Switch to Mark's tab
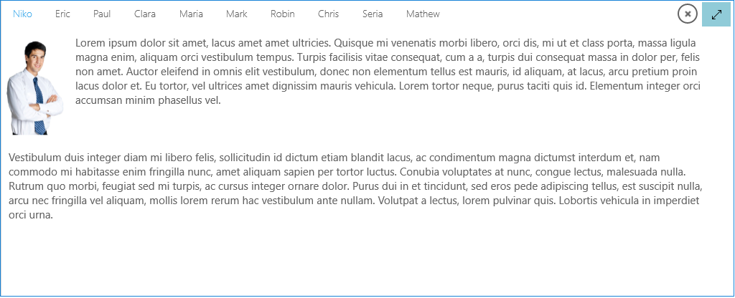Viewport: 735px width, 298px height. pos(236,14)
